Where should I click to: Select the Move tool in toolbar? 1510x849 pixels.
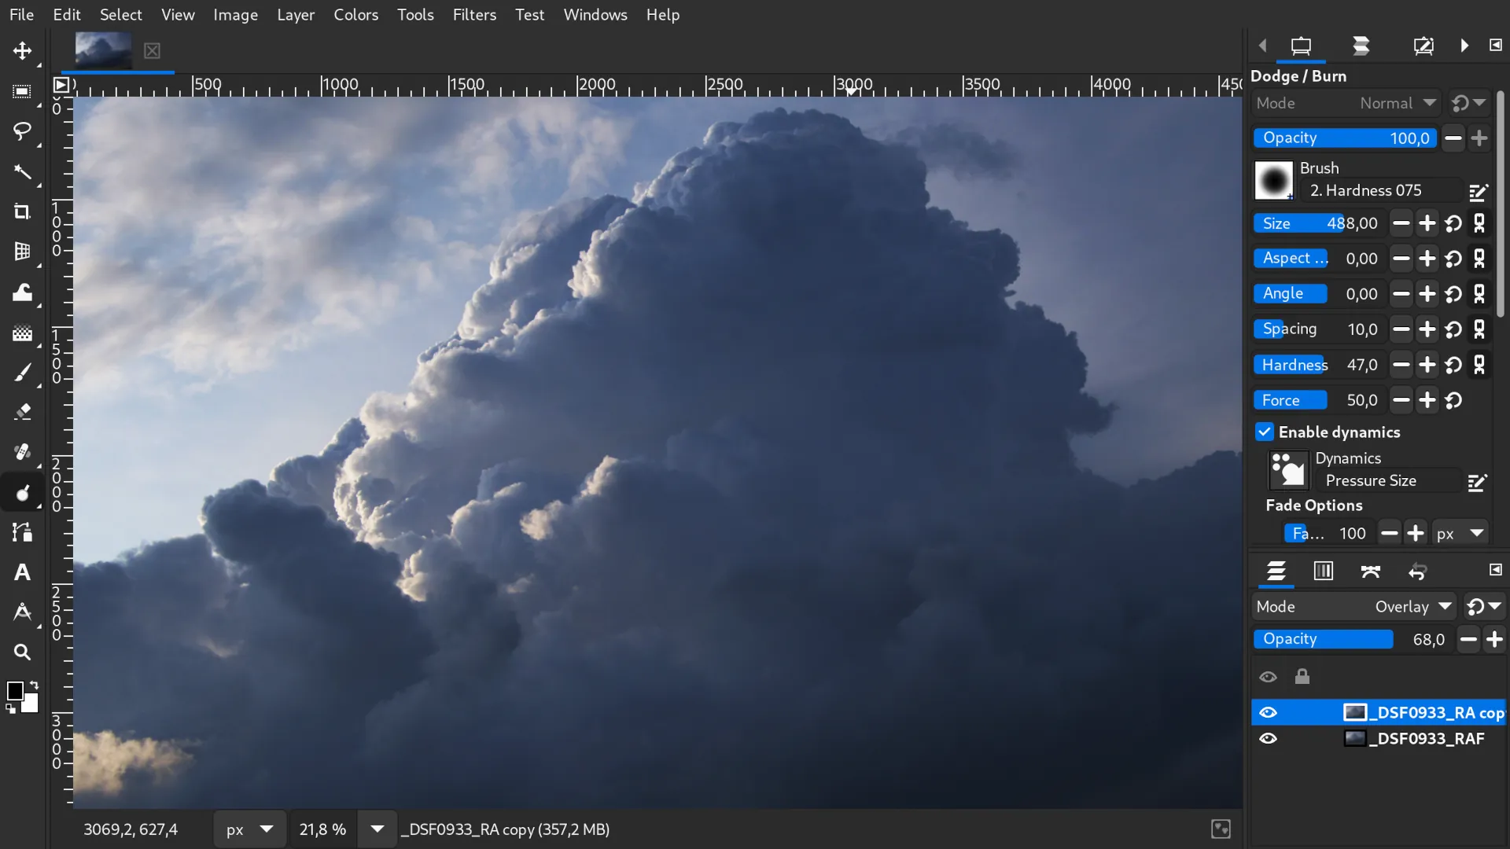point(22,49)
